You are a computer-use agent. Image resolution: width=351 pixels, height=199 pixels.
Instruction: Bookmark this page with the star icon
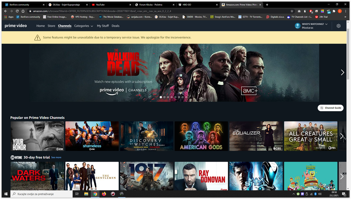(x=292, y=11)
